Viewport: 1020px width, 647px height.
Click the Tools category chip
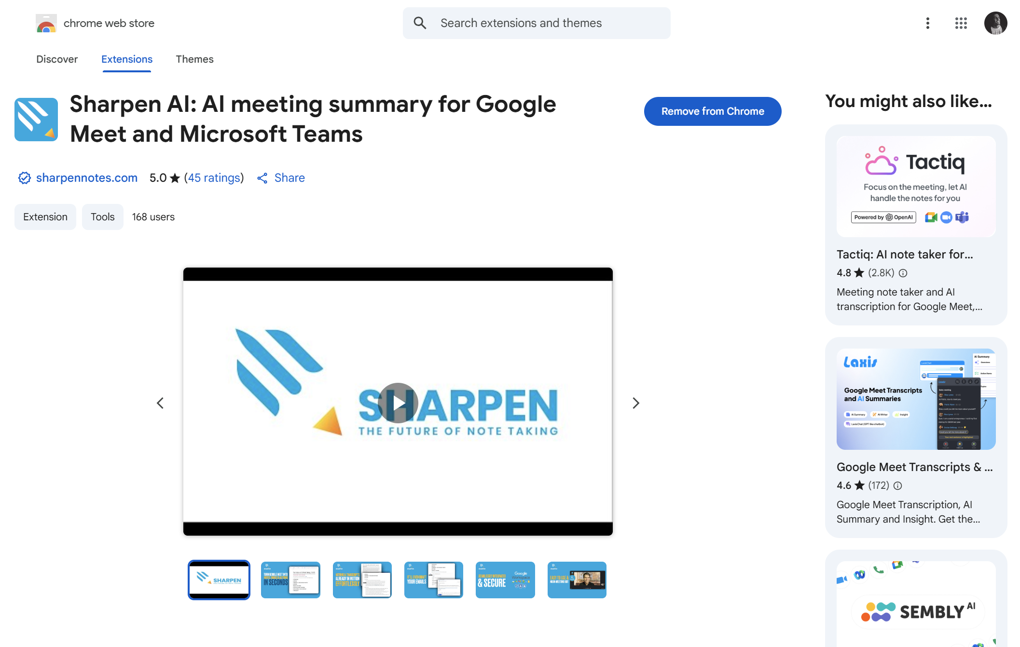(103, 217)
